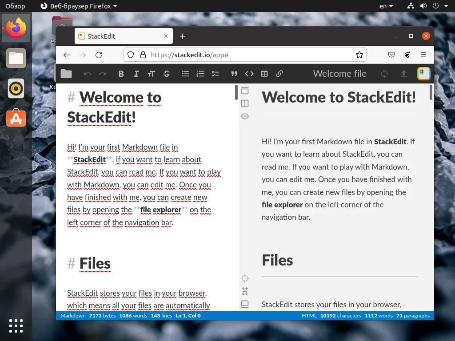455x341 pixels.
Task: Toggle the preview visibility eye
Action: coord(245,116)
